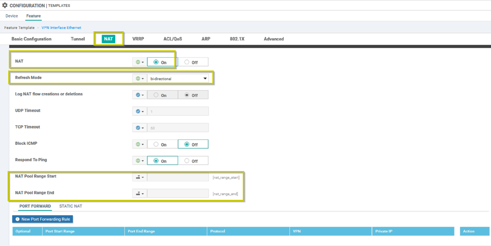
Task: Click the Protocol column header
Action: pyautogui.click(x=248, y=231)
